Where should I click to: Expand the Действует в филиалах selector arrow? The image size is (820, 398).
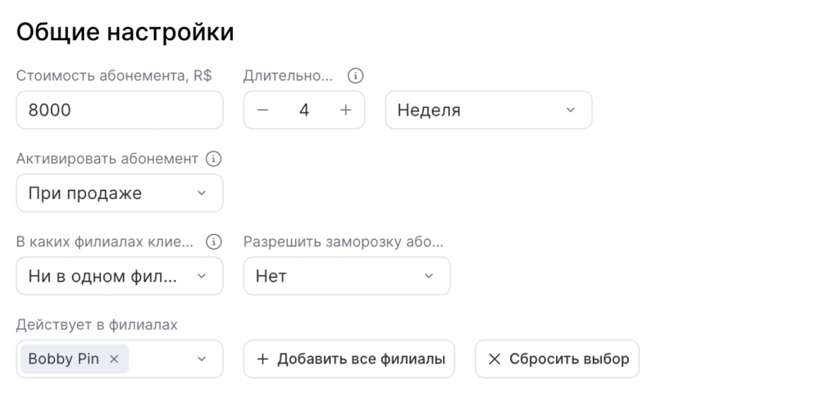202,359
